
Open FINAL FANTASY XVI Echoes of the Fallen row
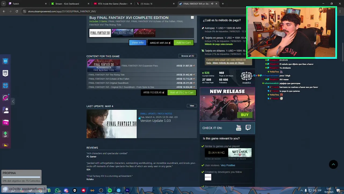coord(142,79)
